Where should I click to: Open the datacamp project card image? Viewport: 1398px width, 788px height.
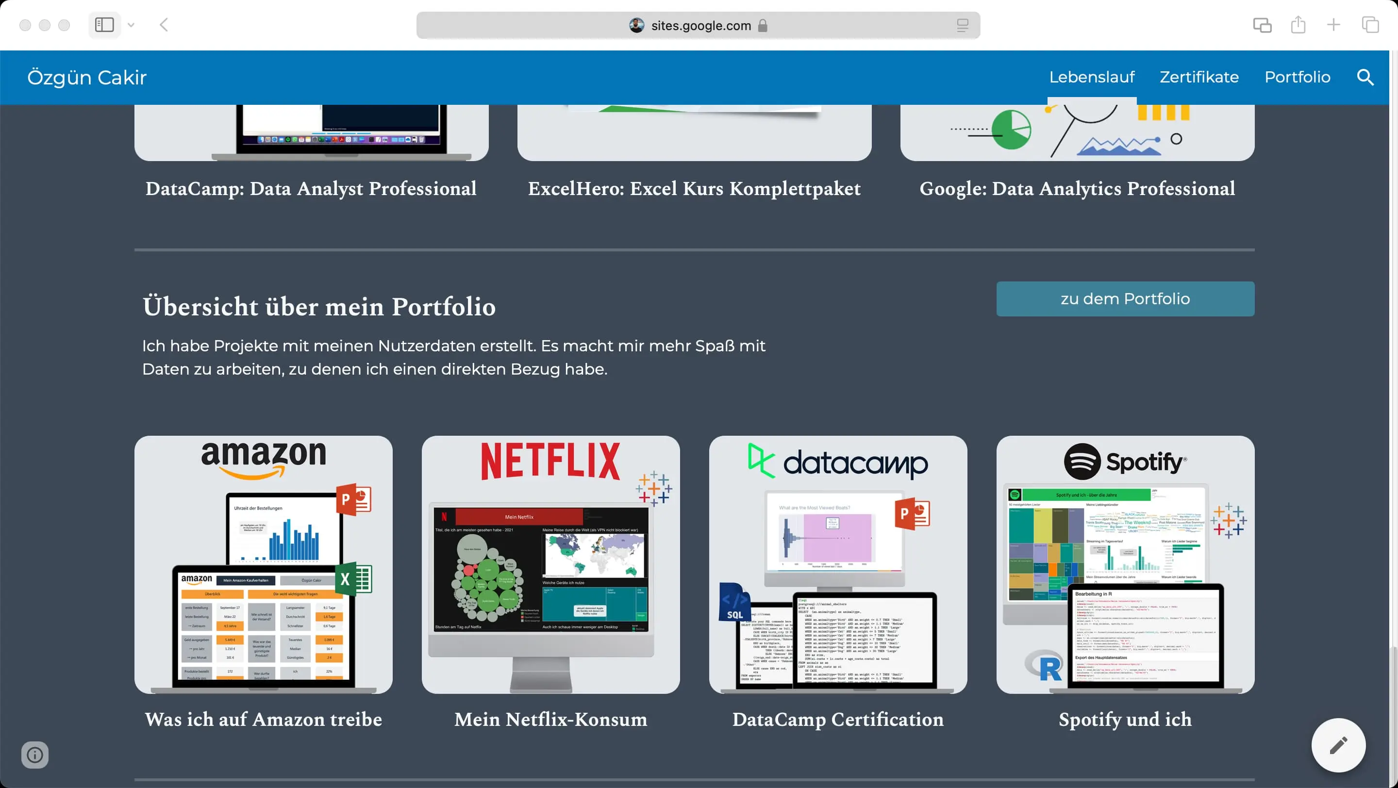[x=838, y=565]
